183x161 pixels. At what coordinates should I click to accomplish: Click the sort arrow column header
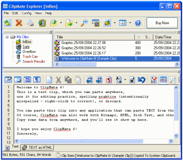pos(139,37)
